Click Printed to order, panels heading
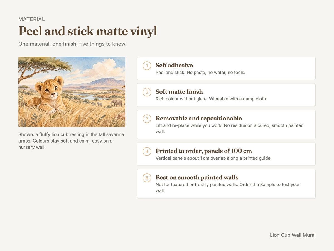The image size is (334, 251). 204,151
